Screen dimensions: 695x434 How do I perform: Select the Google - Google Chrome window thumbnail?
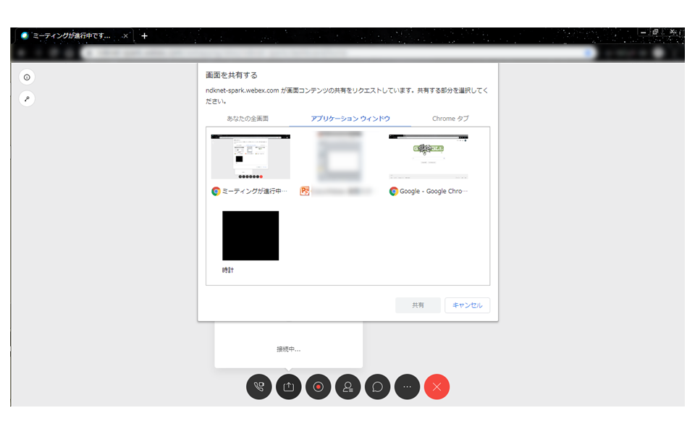click(x=428, y=156)
